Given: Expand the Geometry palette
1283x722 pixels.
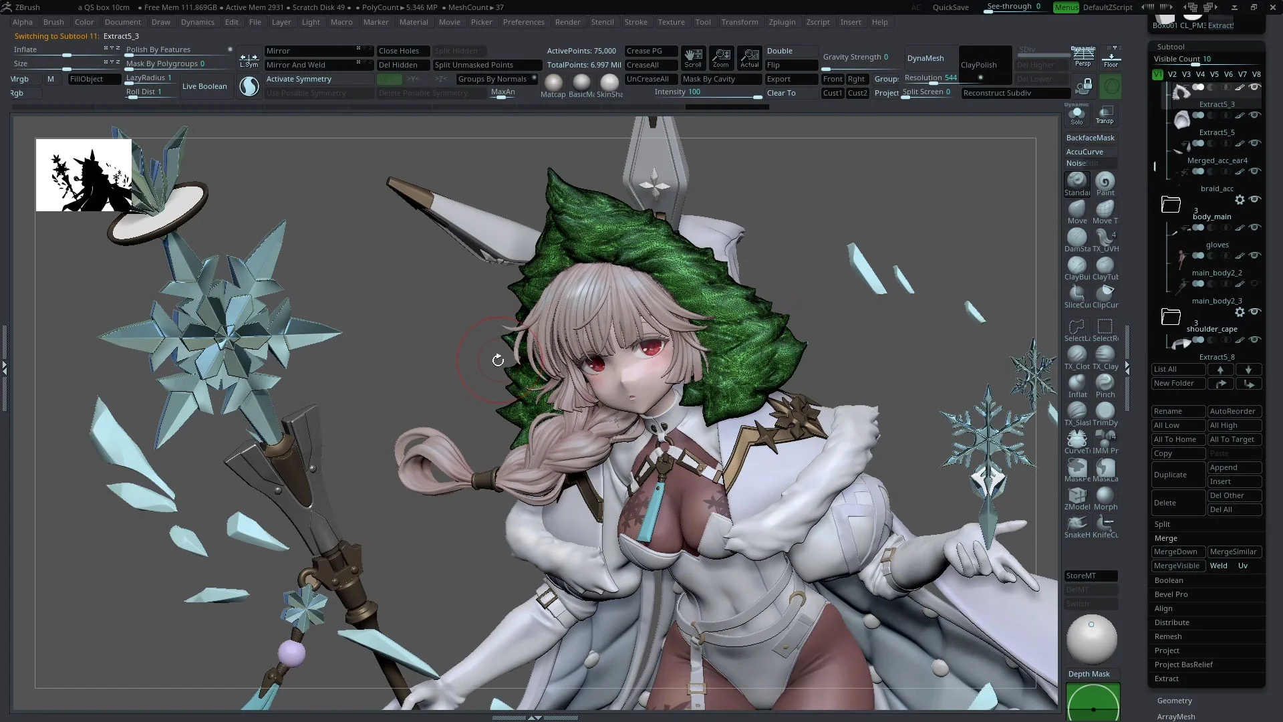Looking at the screenshot, I should (x=1174, y=701).
